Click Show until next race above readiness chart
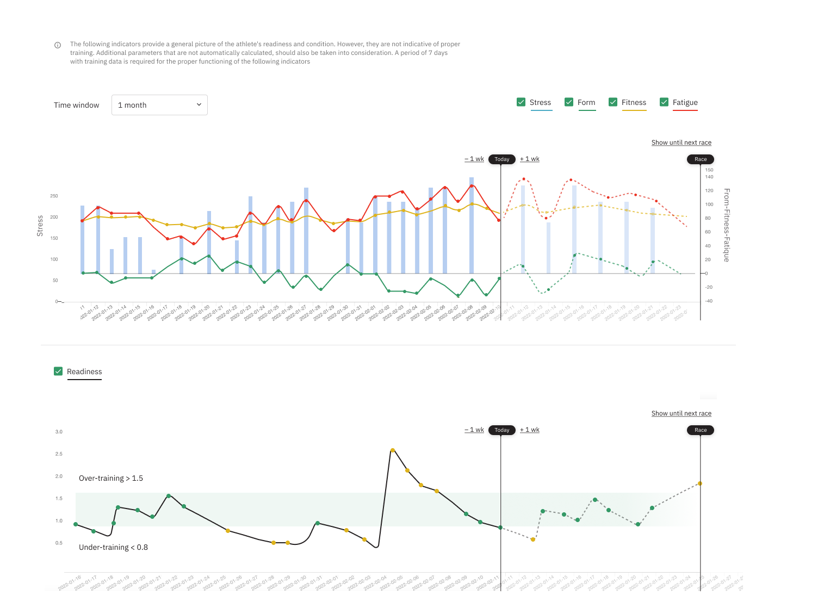 (x=681, y=413)
